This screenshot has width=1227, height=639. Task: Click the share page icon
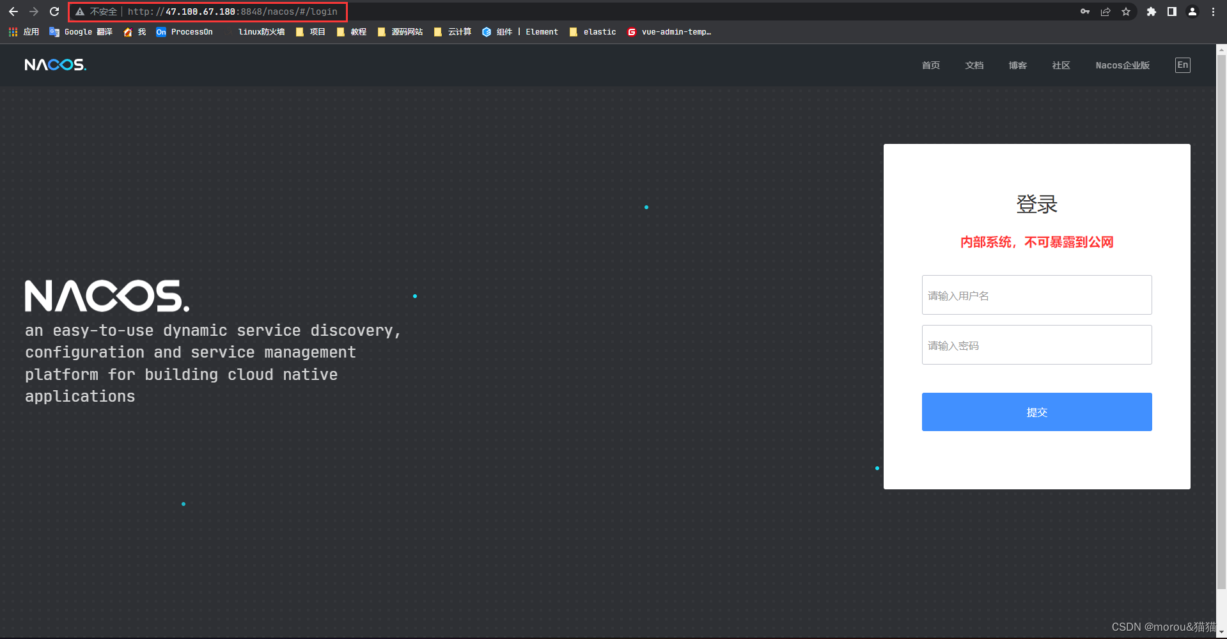1106,12
